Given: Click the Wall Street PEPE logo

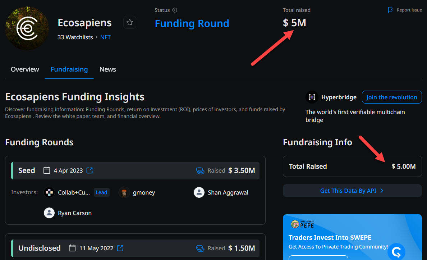Looking at the screenshot, I should coord(303,224).
